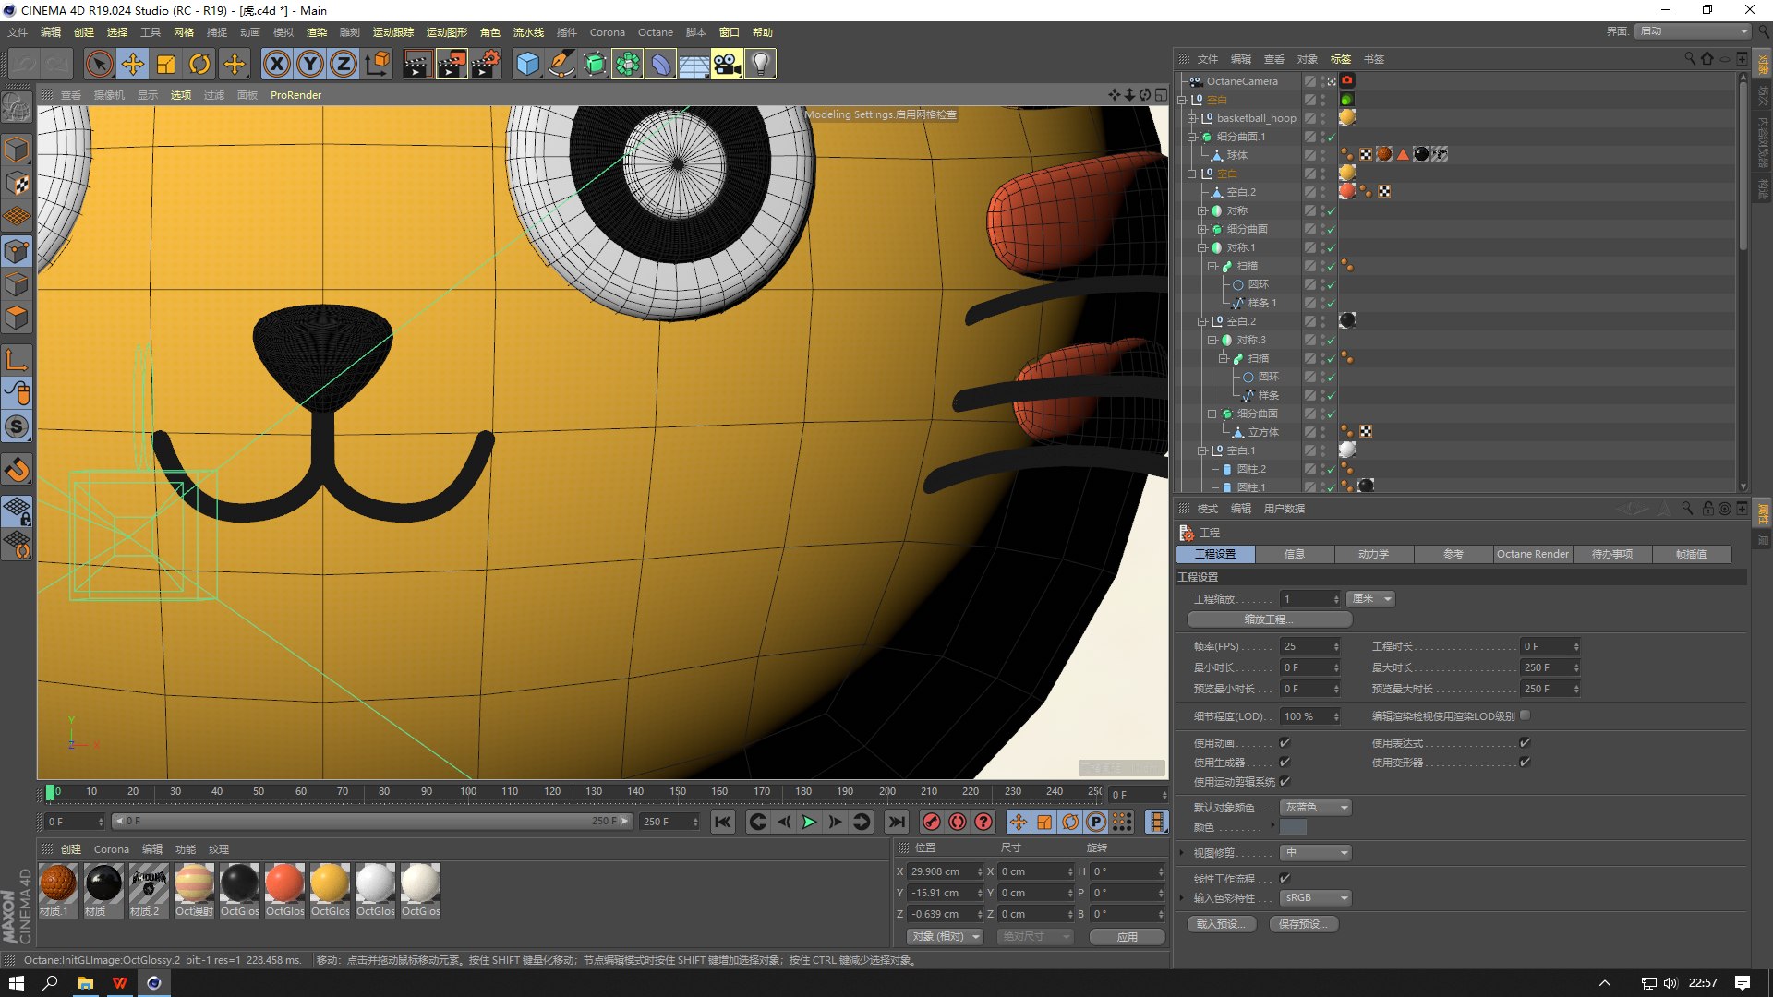Select the Rotate tool icon

pos(199,65)
